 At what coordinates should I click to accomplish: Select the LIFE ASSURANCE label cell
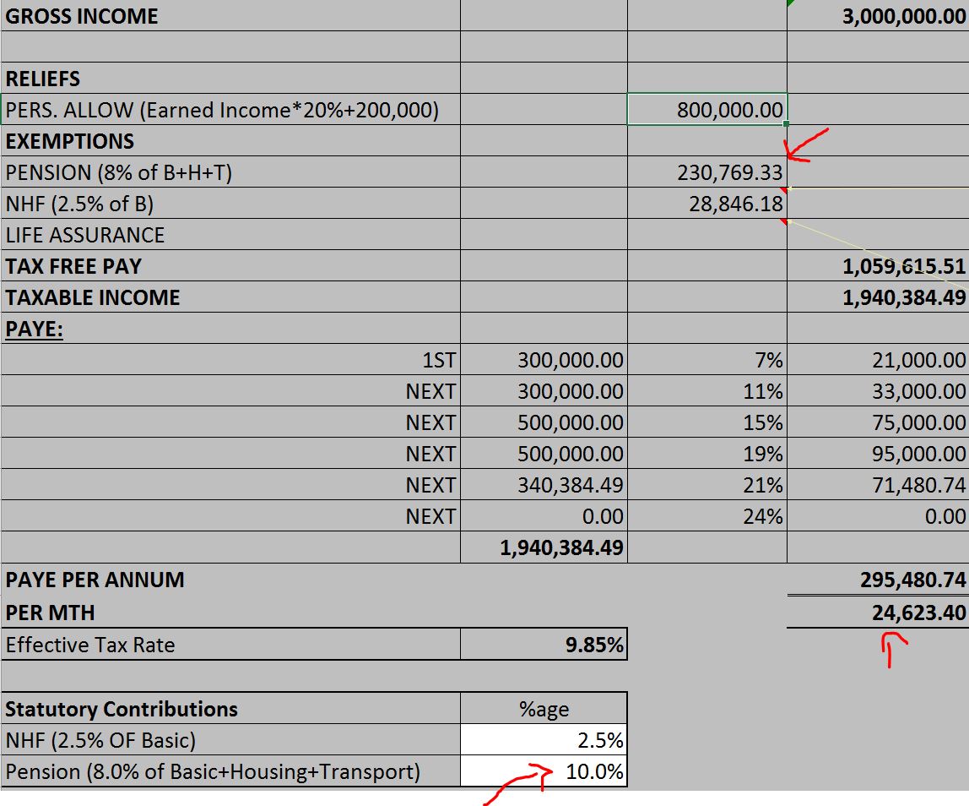[230, 236]
